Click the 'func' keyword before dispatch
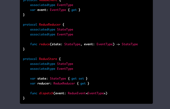The image size is (170, 109). [x=34, y=93]
